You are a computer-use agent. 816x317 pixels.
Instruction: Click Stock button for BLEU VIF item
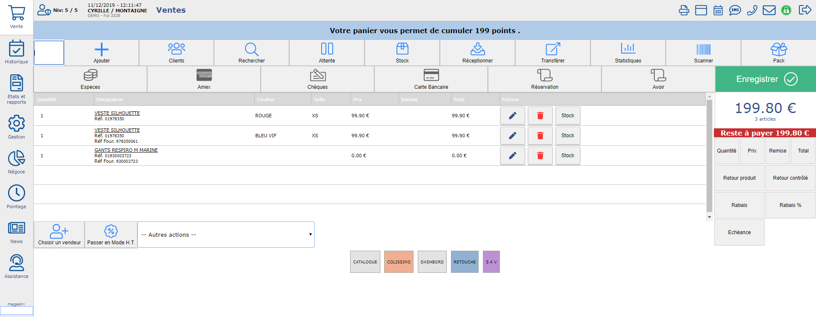pos(568,136)
